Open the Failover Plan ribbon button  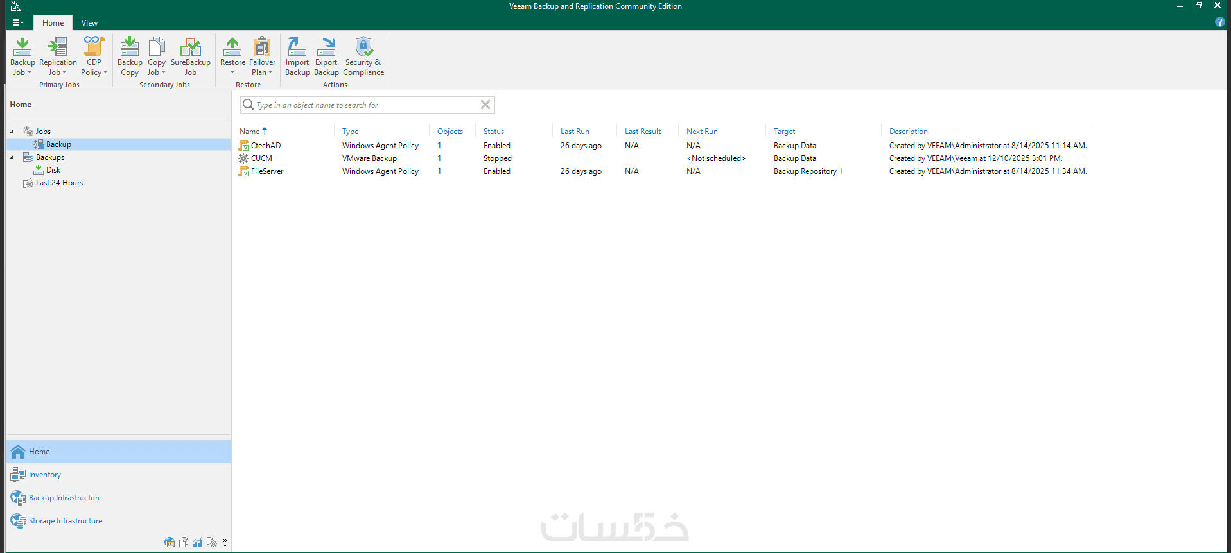262,56
